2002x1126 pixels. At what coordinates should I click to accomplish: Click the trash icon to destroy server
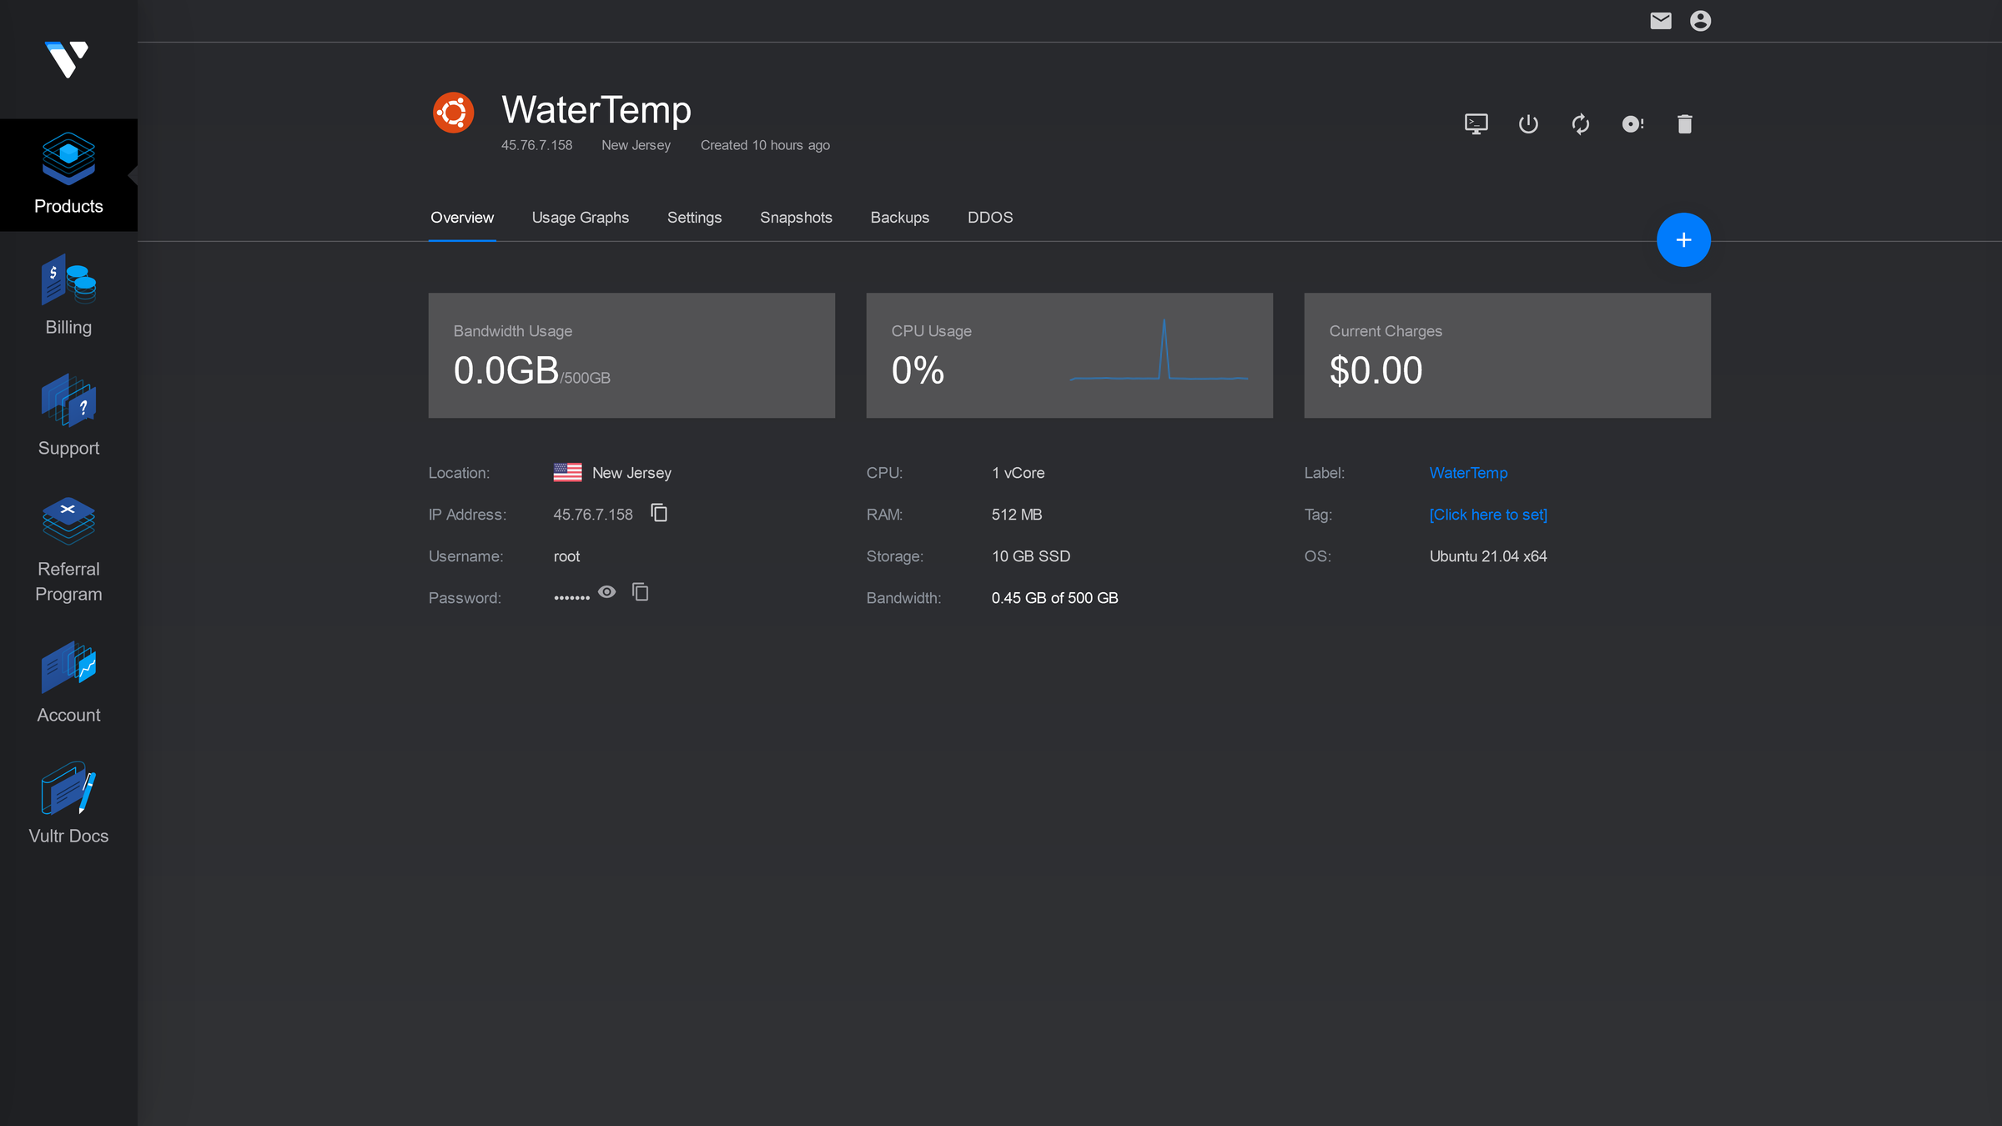[x=1684, y=124]
